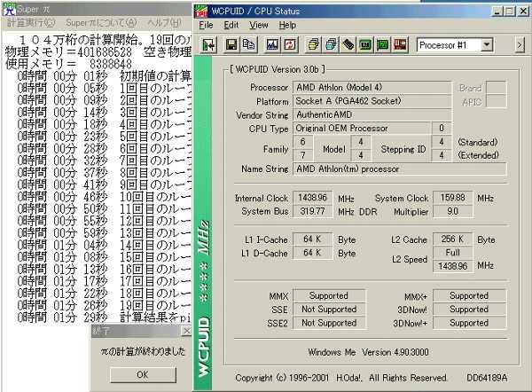
Task: Click OK in the π calculation finished dialog
Action: point(143,374)
